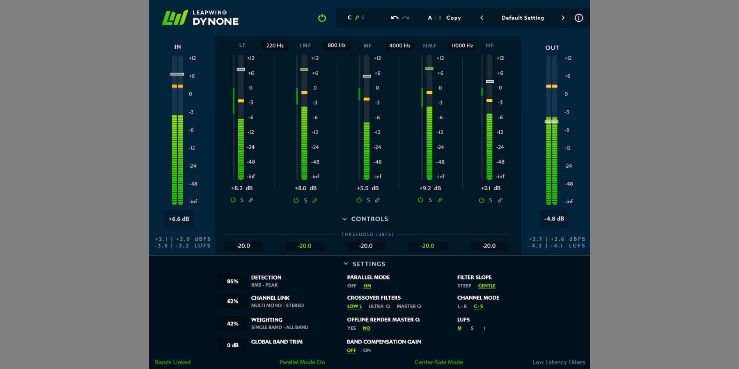Enable Band Compensation Gain ON
The height and width of the screenshot is (369, 739).
367,351
